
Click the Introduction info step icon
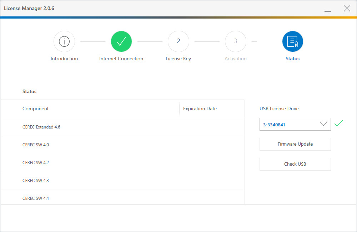tap(64, 41)
